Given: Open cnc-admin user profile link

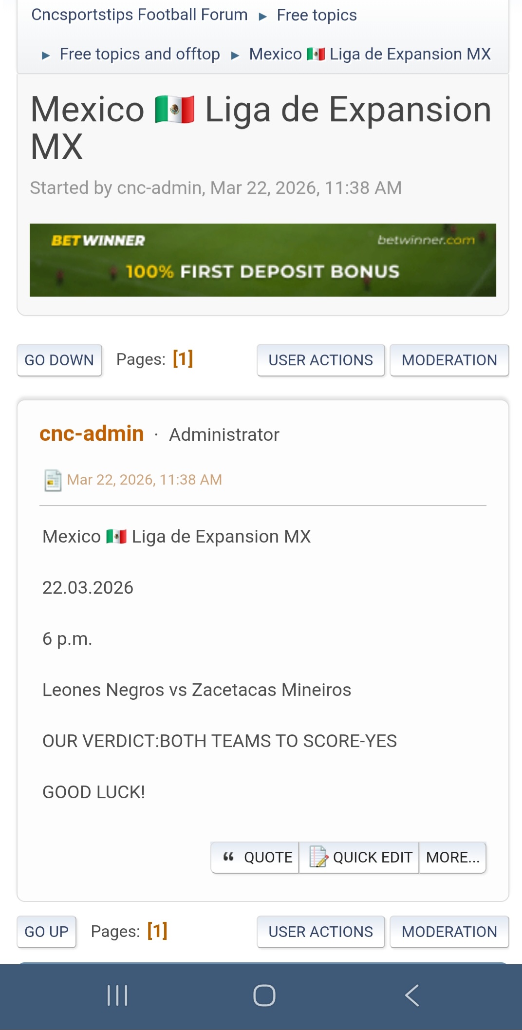Looking at the screenshot, I should [x=92, y=433].
